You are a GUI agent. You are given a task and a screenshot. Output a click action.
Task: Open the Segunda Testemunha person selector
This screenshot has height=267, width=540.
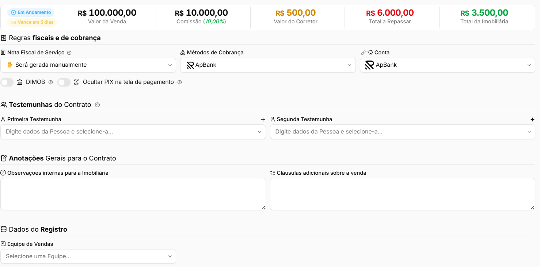click(x=403, y=132)
